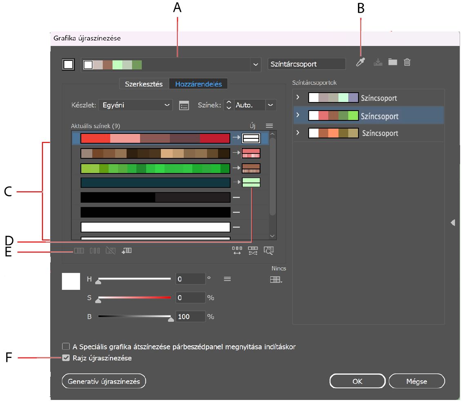Switch to the Hozzárendelés tab

[x=198, y=84]
